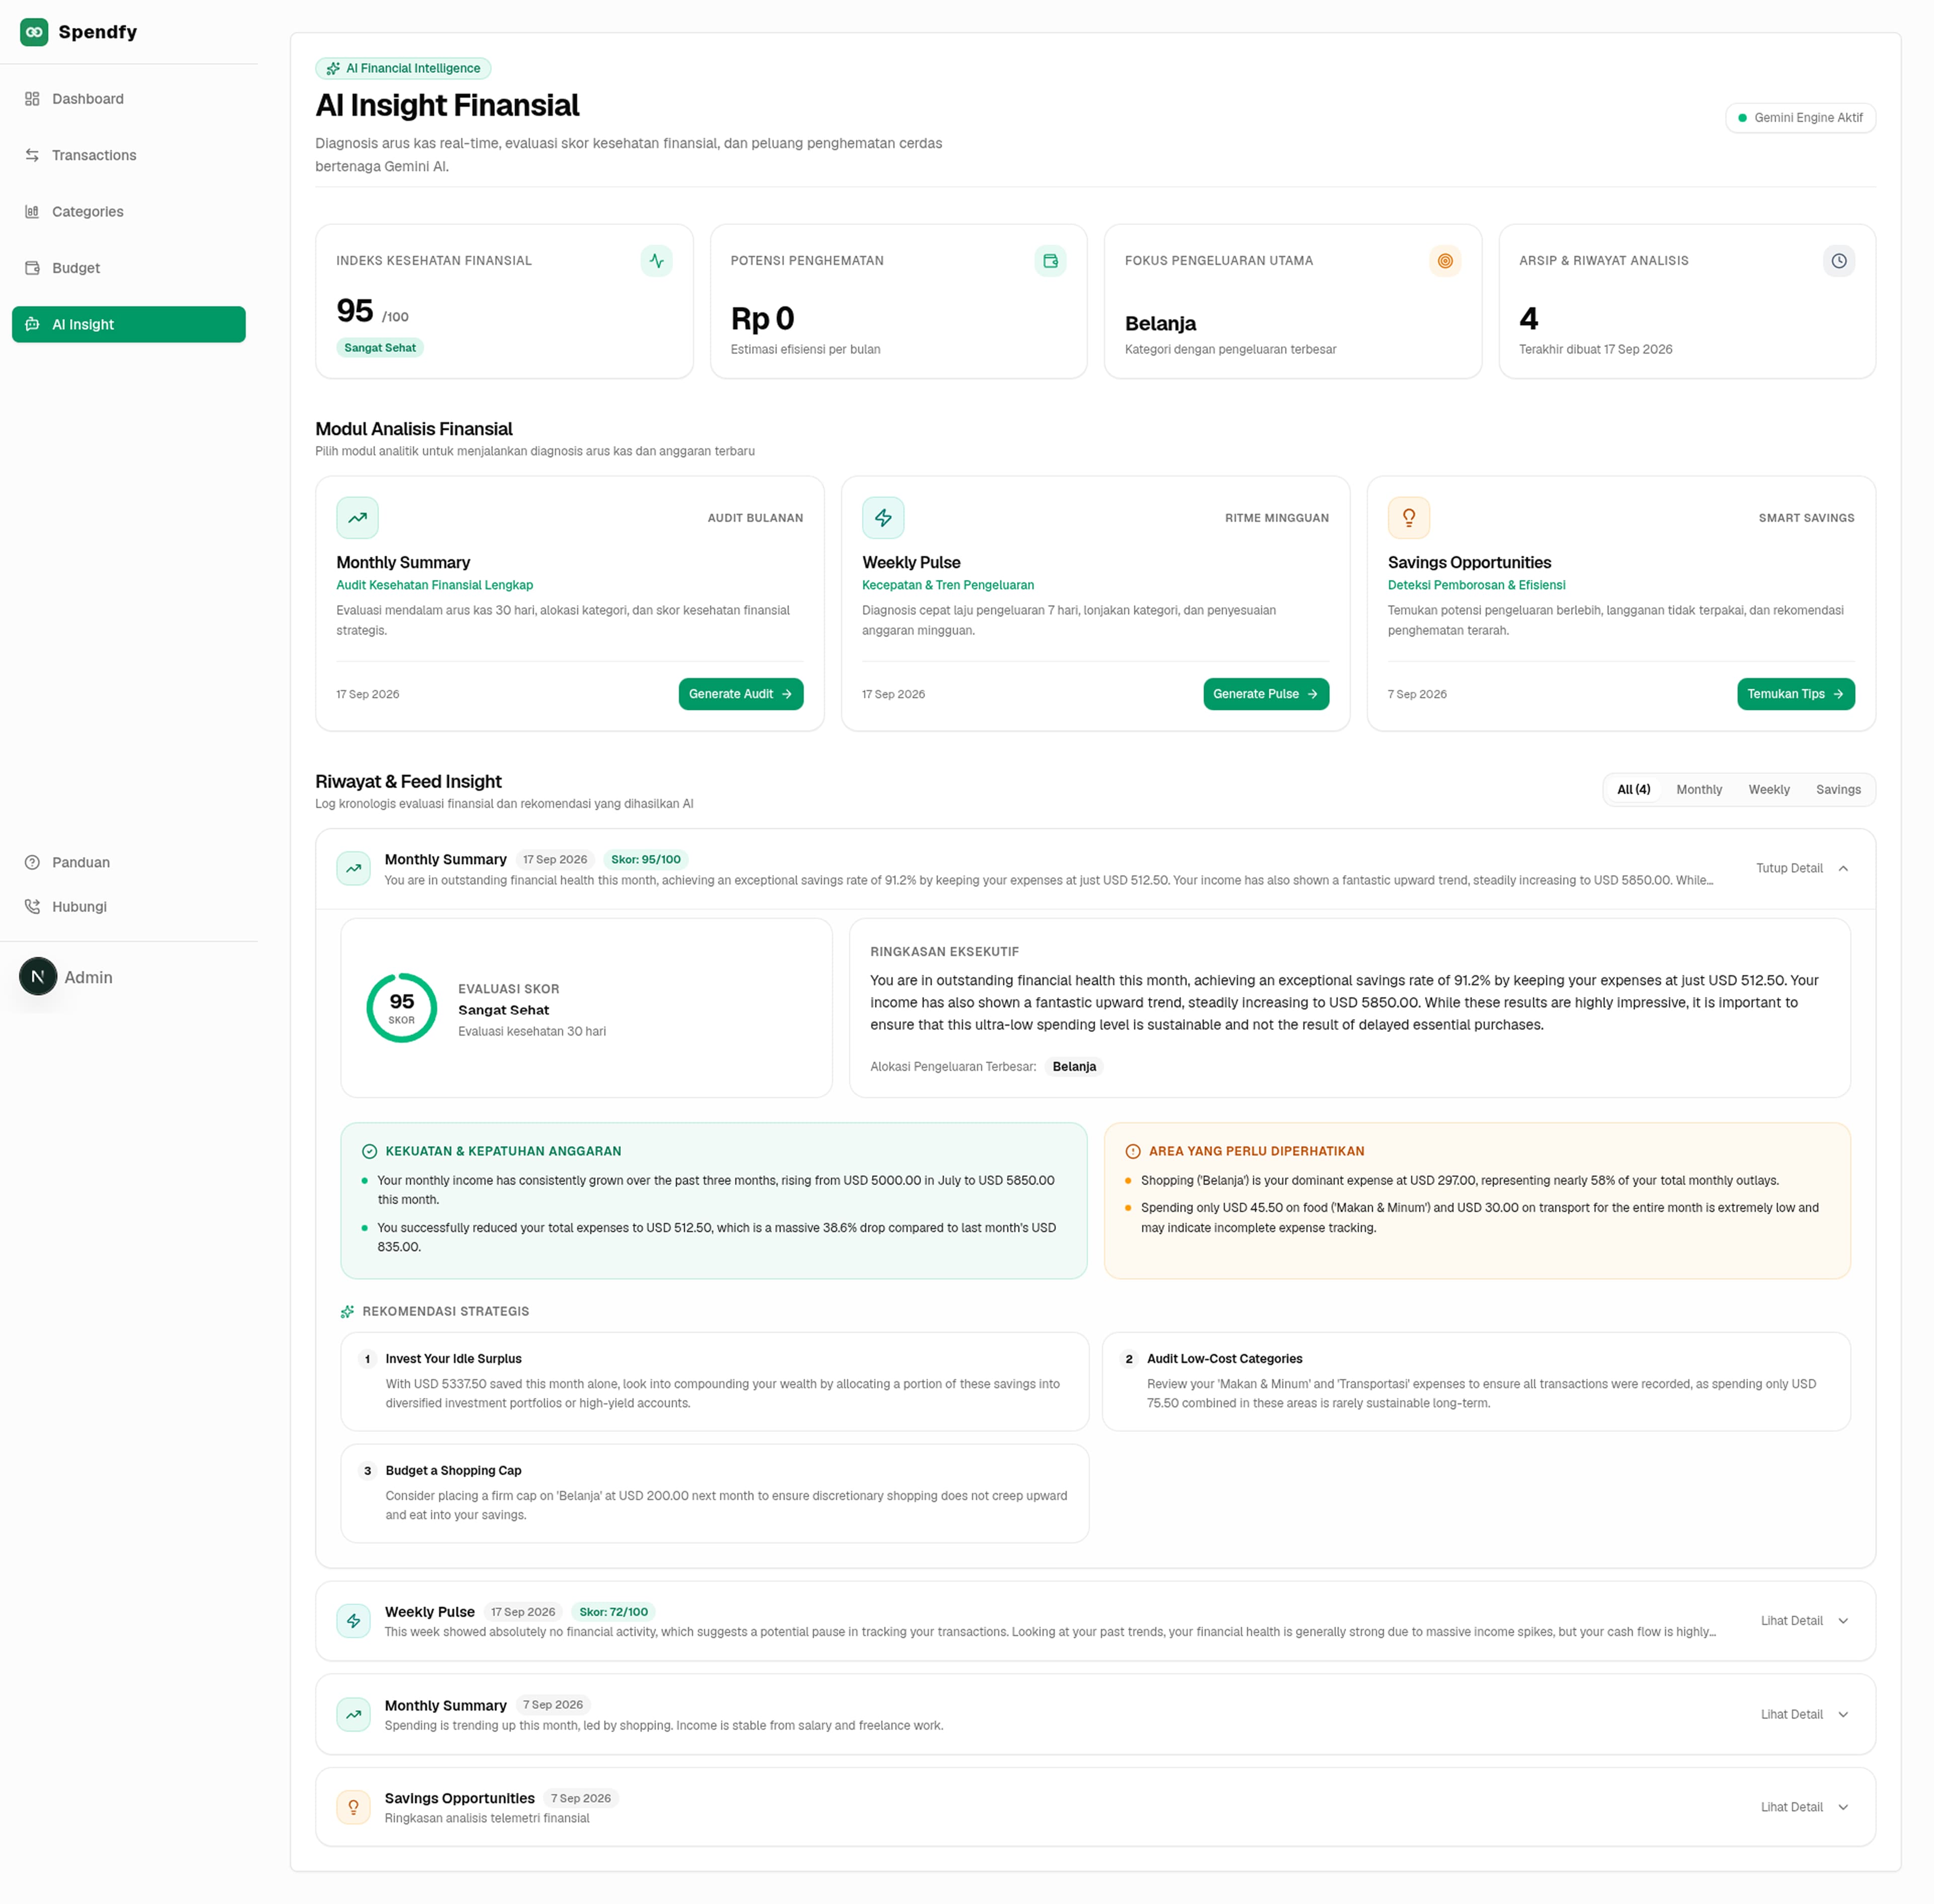
Task: Click the clock icon in Arsip & Riwayat card
Action: coord(1839,261)
